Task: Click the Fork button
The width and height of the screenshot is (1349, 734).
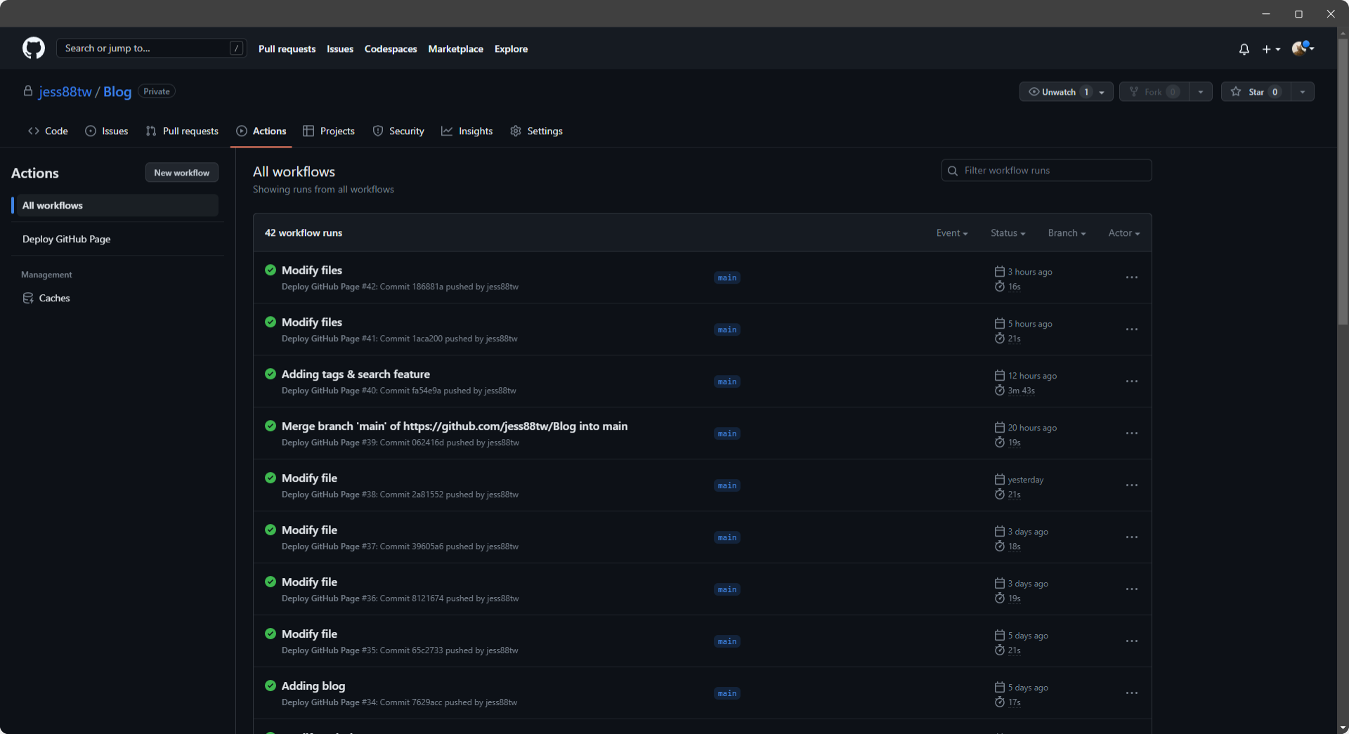Action: tap(1154, 92)
